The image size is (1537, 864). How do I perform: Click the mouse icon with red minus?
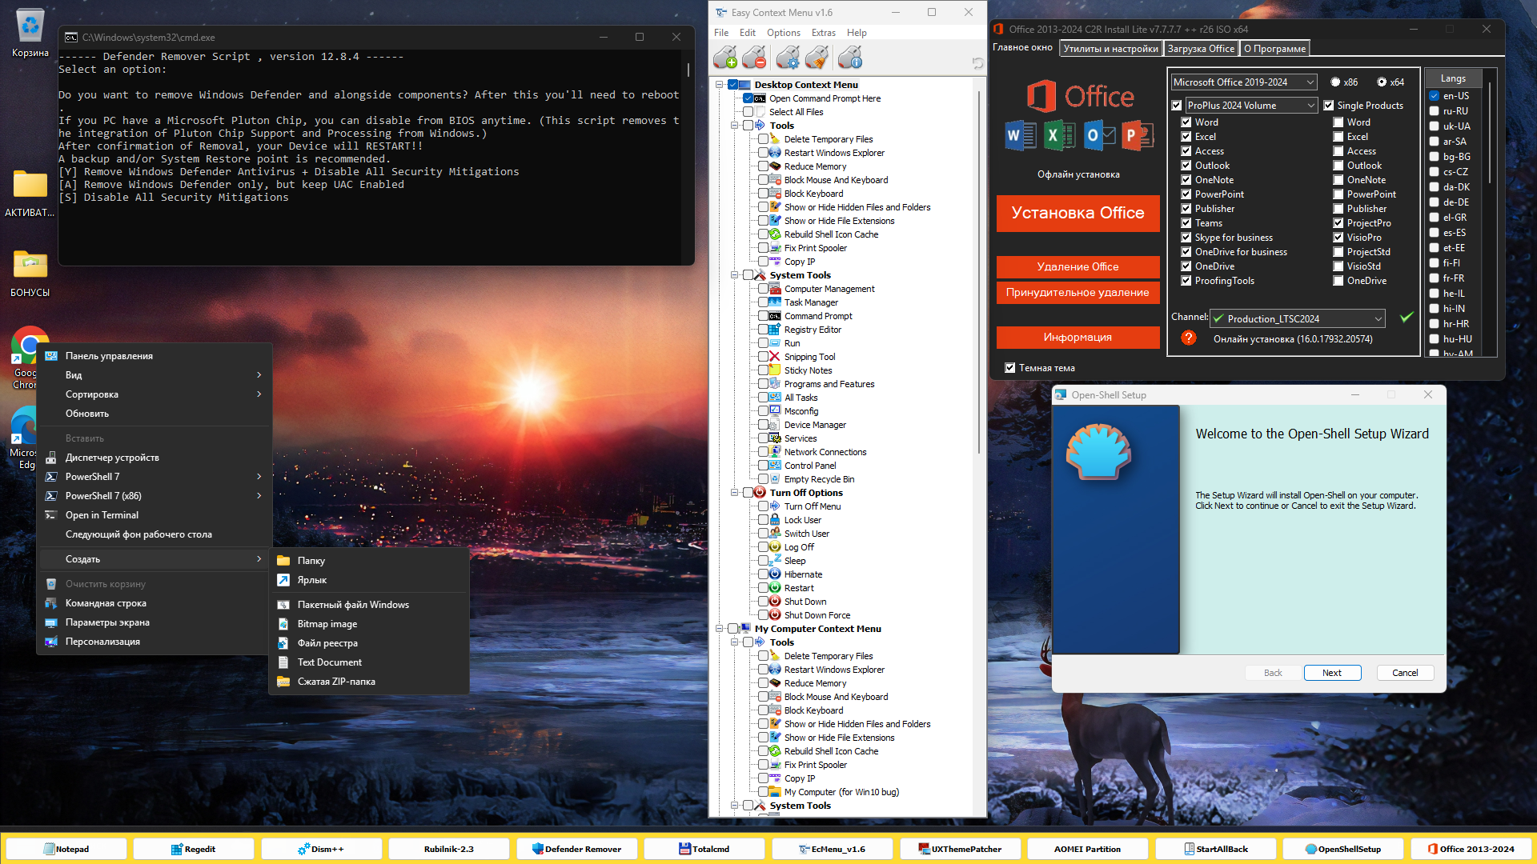point(754,58)
